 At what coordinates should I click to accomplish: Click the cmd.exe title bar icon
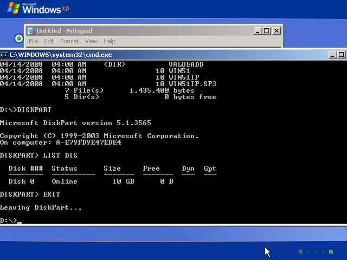coord(4,55)
